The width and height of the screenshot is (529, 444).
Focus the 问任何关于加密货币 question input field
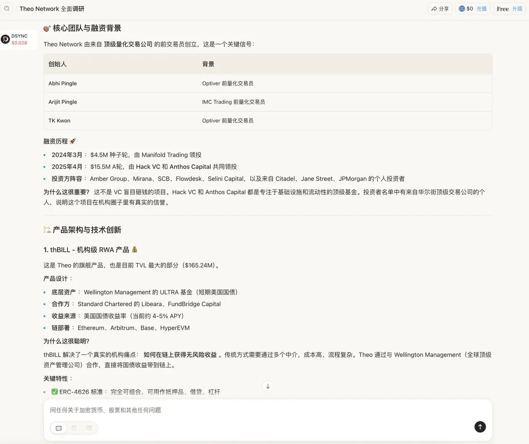point(268,410)
